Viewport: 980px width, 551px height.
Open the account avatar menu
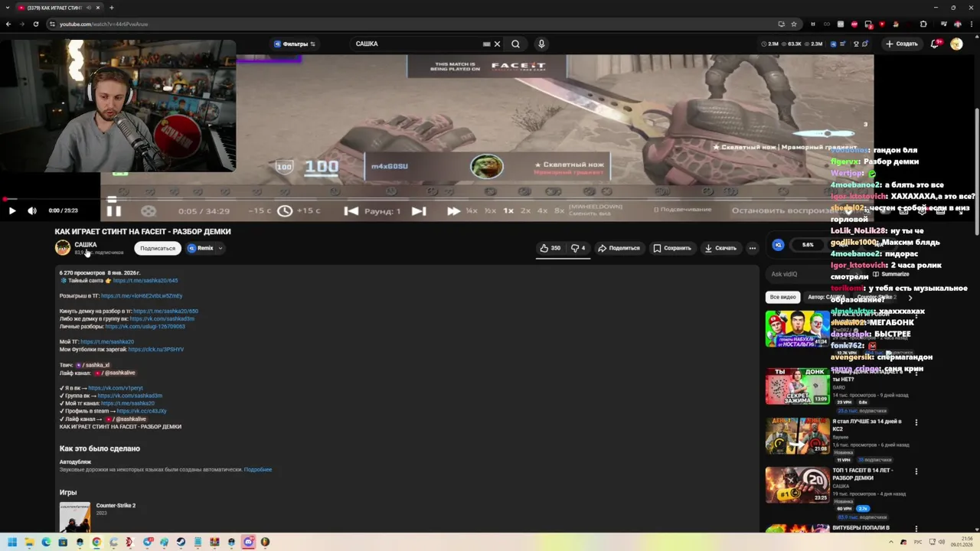click(x=956, y=44)
